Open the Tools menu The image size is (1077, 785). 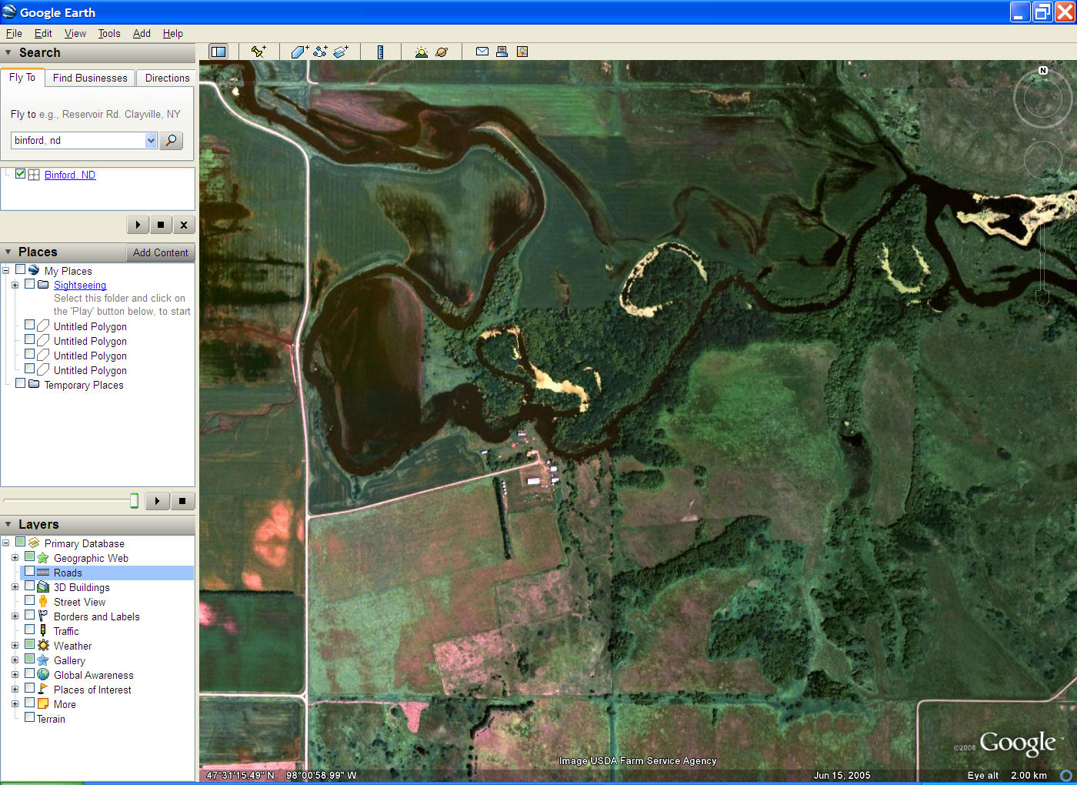109,33
